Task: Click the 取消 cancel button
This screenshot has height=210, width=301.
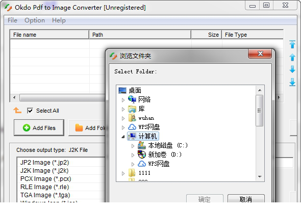Action: coord(246,199)
